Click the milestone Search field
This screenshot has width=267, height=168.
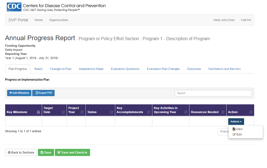[x=213, y=93]
